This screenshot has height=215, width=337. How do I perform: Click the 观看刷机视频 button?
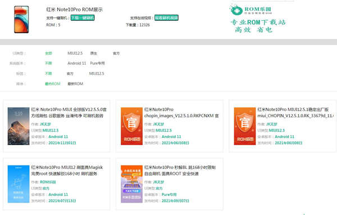[166, 17]
